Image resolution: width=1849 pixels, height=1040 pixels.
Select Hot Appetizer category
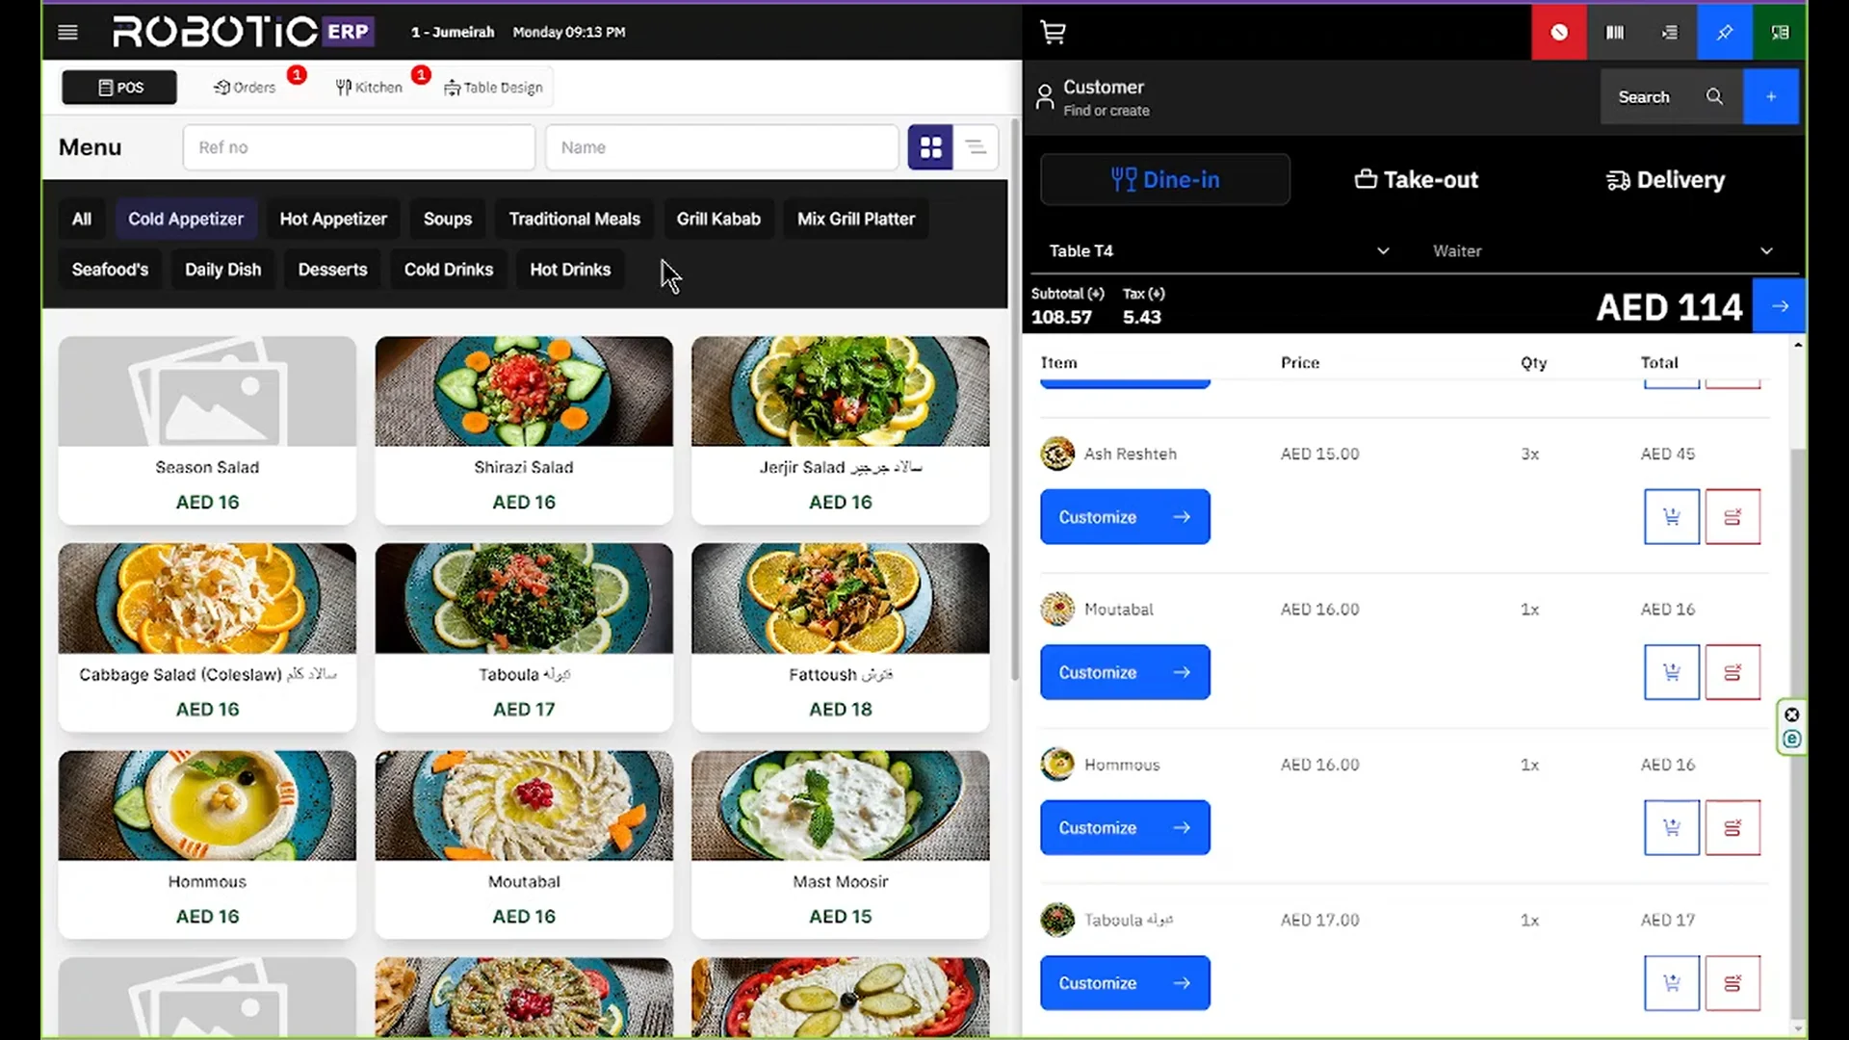coord(333,219)
